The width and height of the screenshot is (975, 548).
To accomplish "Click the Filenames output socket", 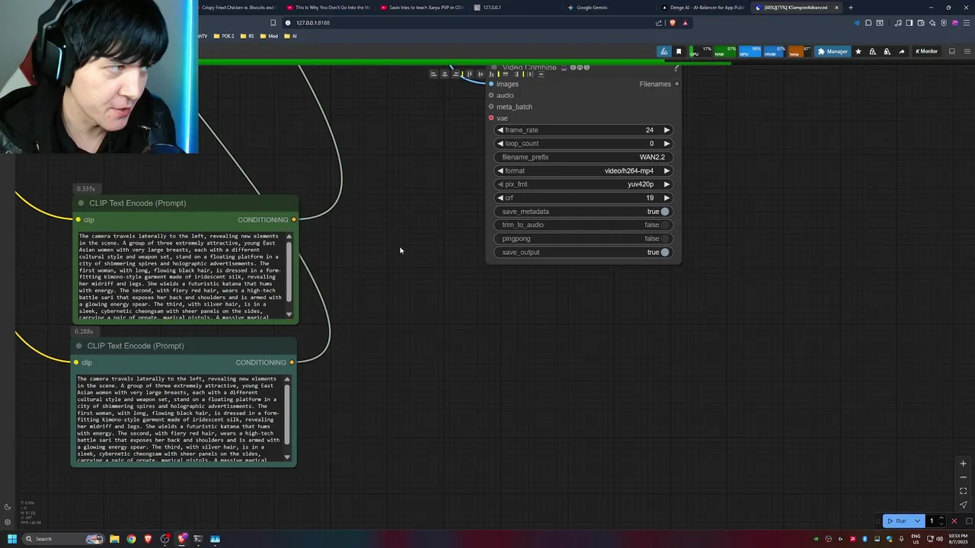I will point(676,84).
